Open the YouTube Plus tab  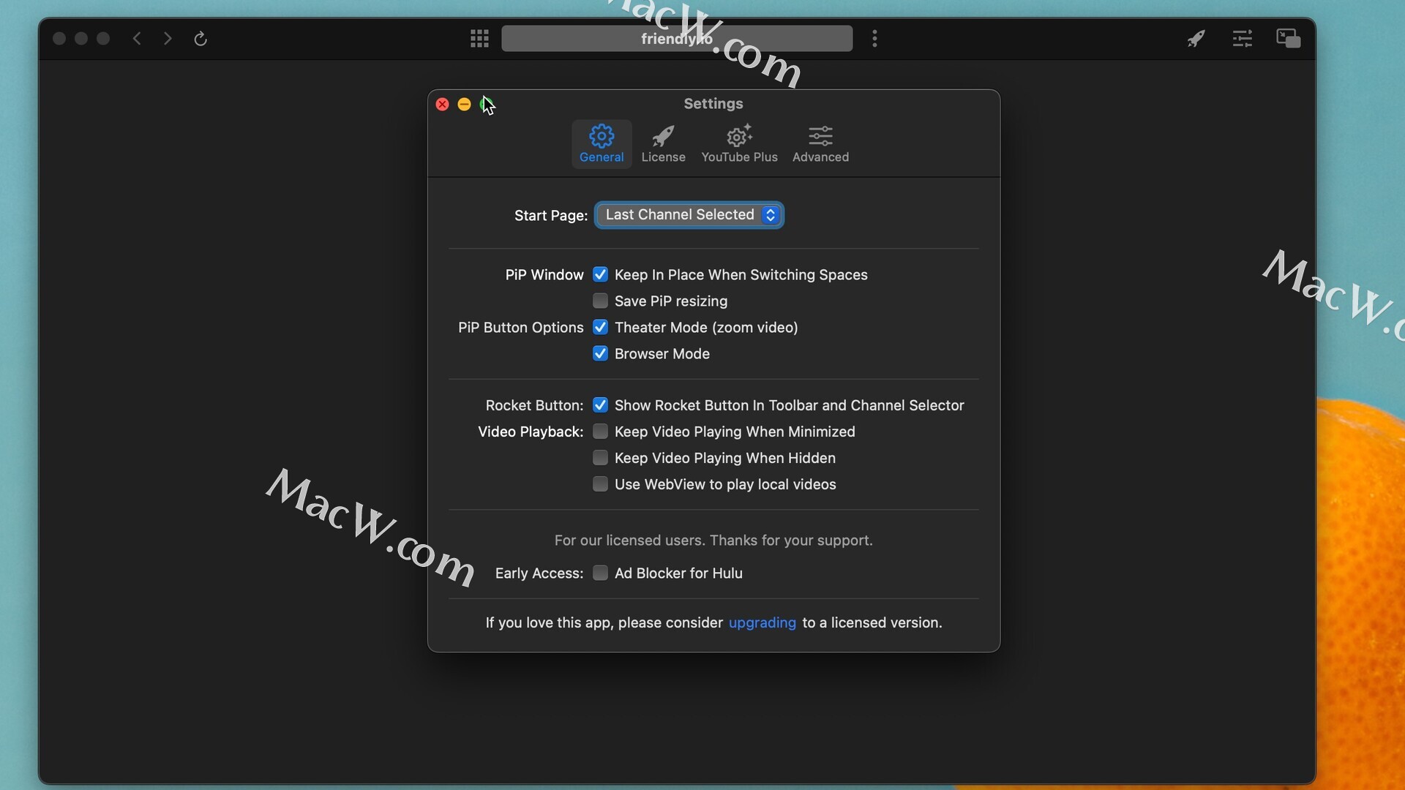tap(739, 144)
